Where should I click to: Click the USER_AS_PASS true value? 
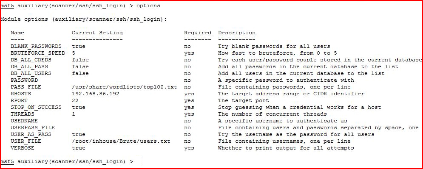(79, 134)
